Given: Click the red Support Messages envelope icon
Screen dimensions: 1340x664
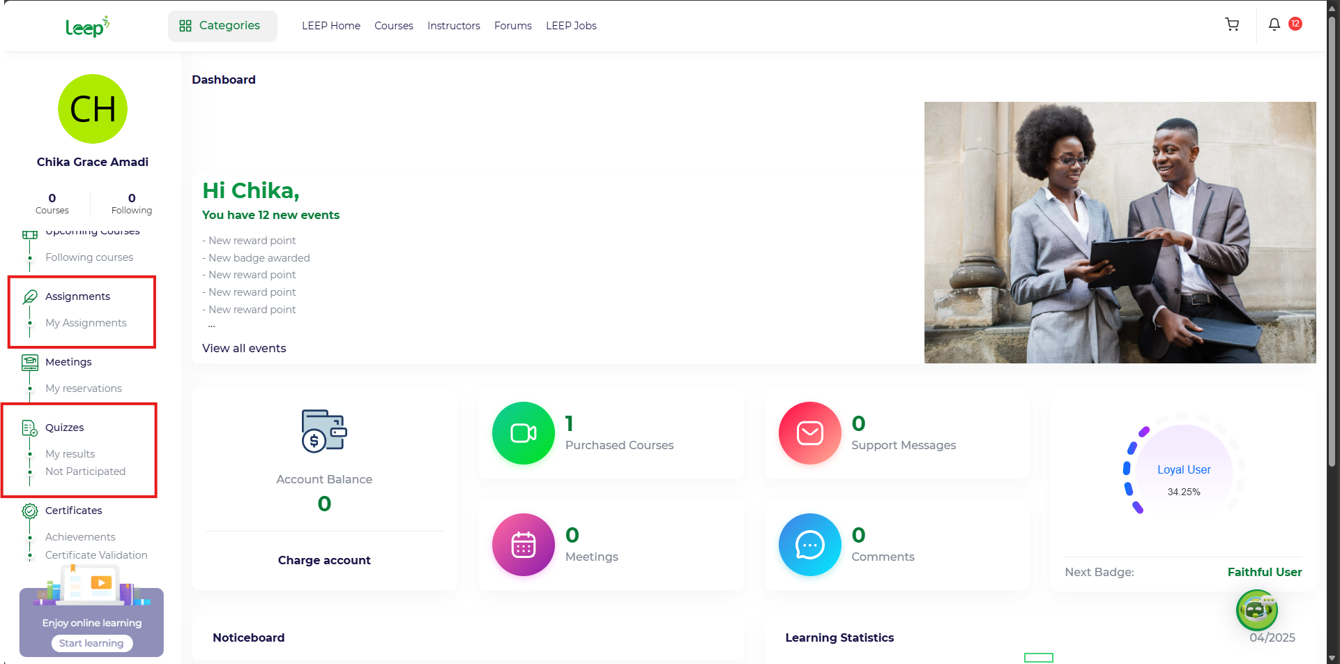Looking at the screenshot, I should tap(809, 433).
